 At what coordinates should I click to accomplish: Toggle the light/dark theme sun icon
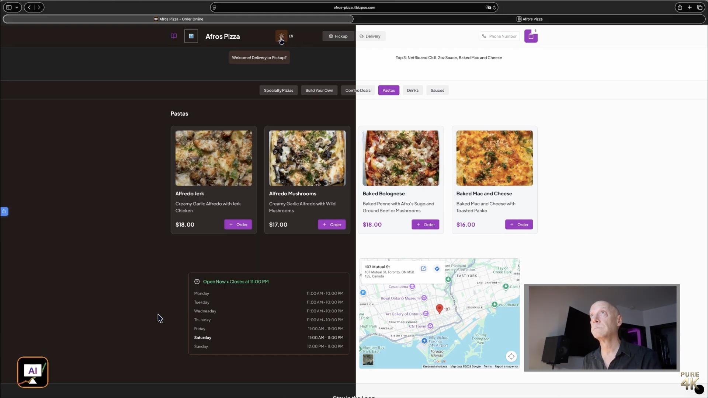[x=281, y=36]
